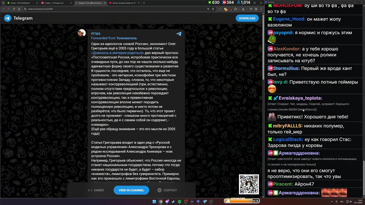Click VIEW IN CHANNEL button
Viewport: 365px width, 205px height.
[131, 190]
